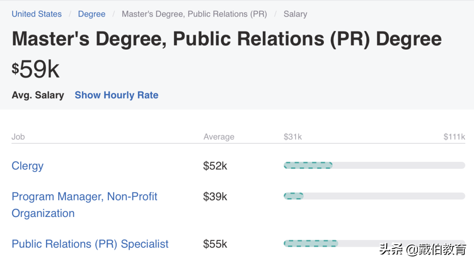Click the $59k average salary figure
Image resolution: width=474 pixels, height=263 pixels.
[x=36, y=69]
